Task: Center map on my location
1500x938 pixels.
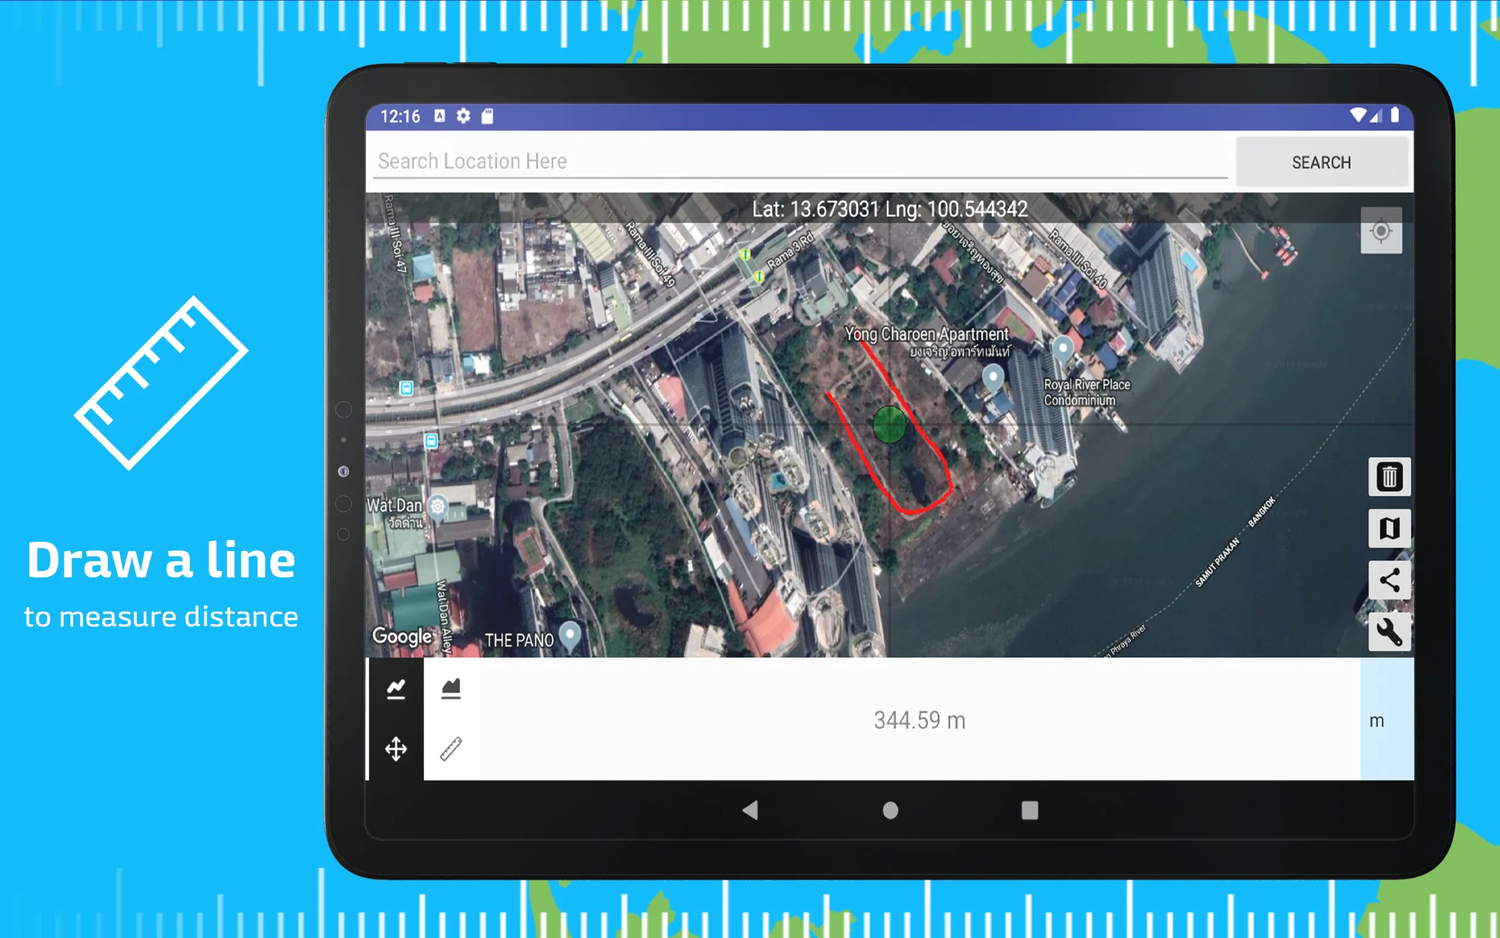Action: point(1381,231)
